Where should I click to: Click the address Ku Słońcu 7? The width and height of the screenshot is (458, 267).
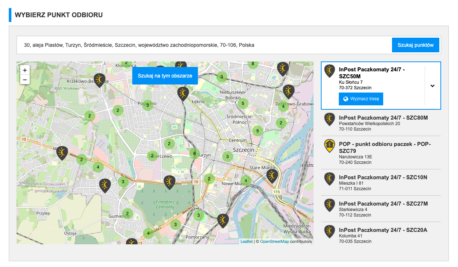pos(351,82)
